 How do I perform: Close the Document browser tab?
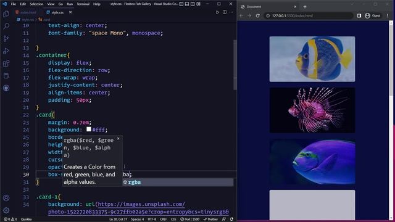click(295, 7)
